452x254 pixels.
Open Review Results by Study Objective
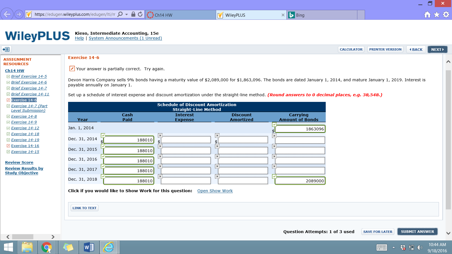tap(24, 171)
